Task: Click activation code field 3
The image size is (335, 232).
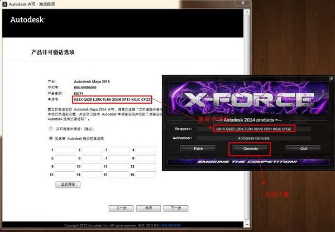Action: click(119, 150)
